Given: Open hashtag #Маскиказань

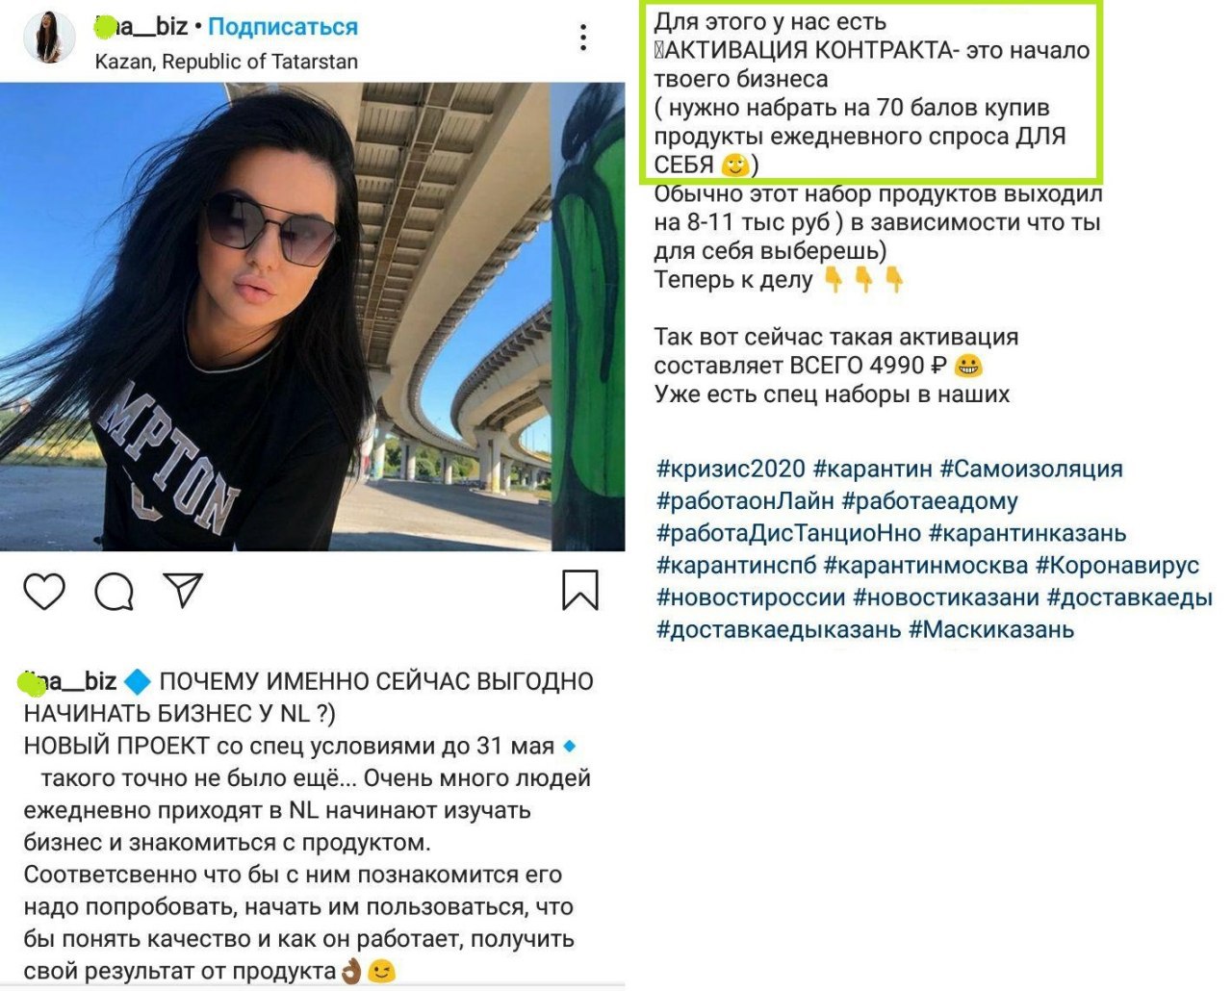Looking at the screenshot, I should pyautogui.click(x=991, y=629).
